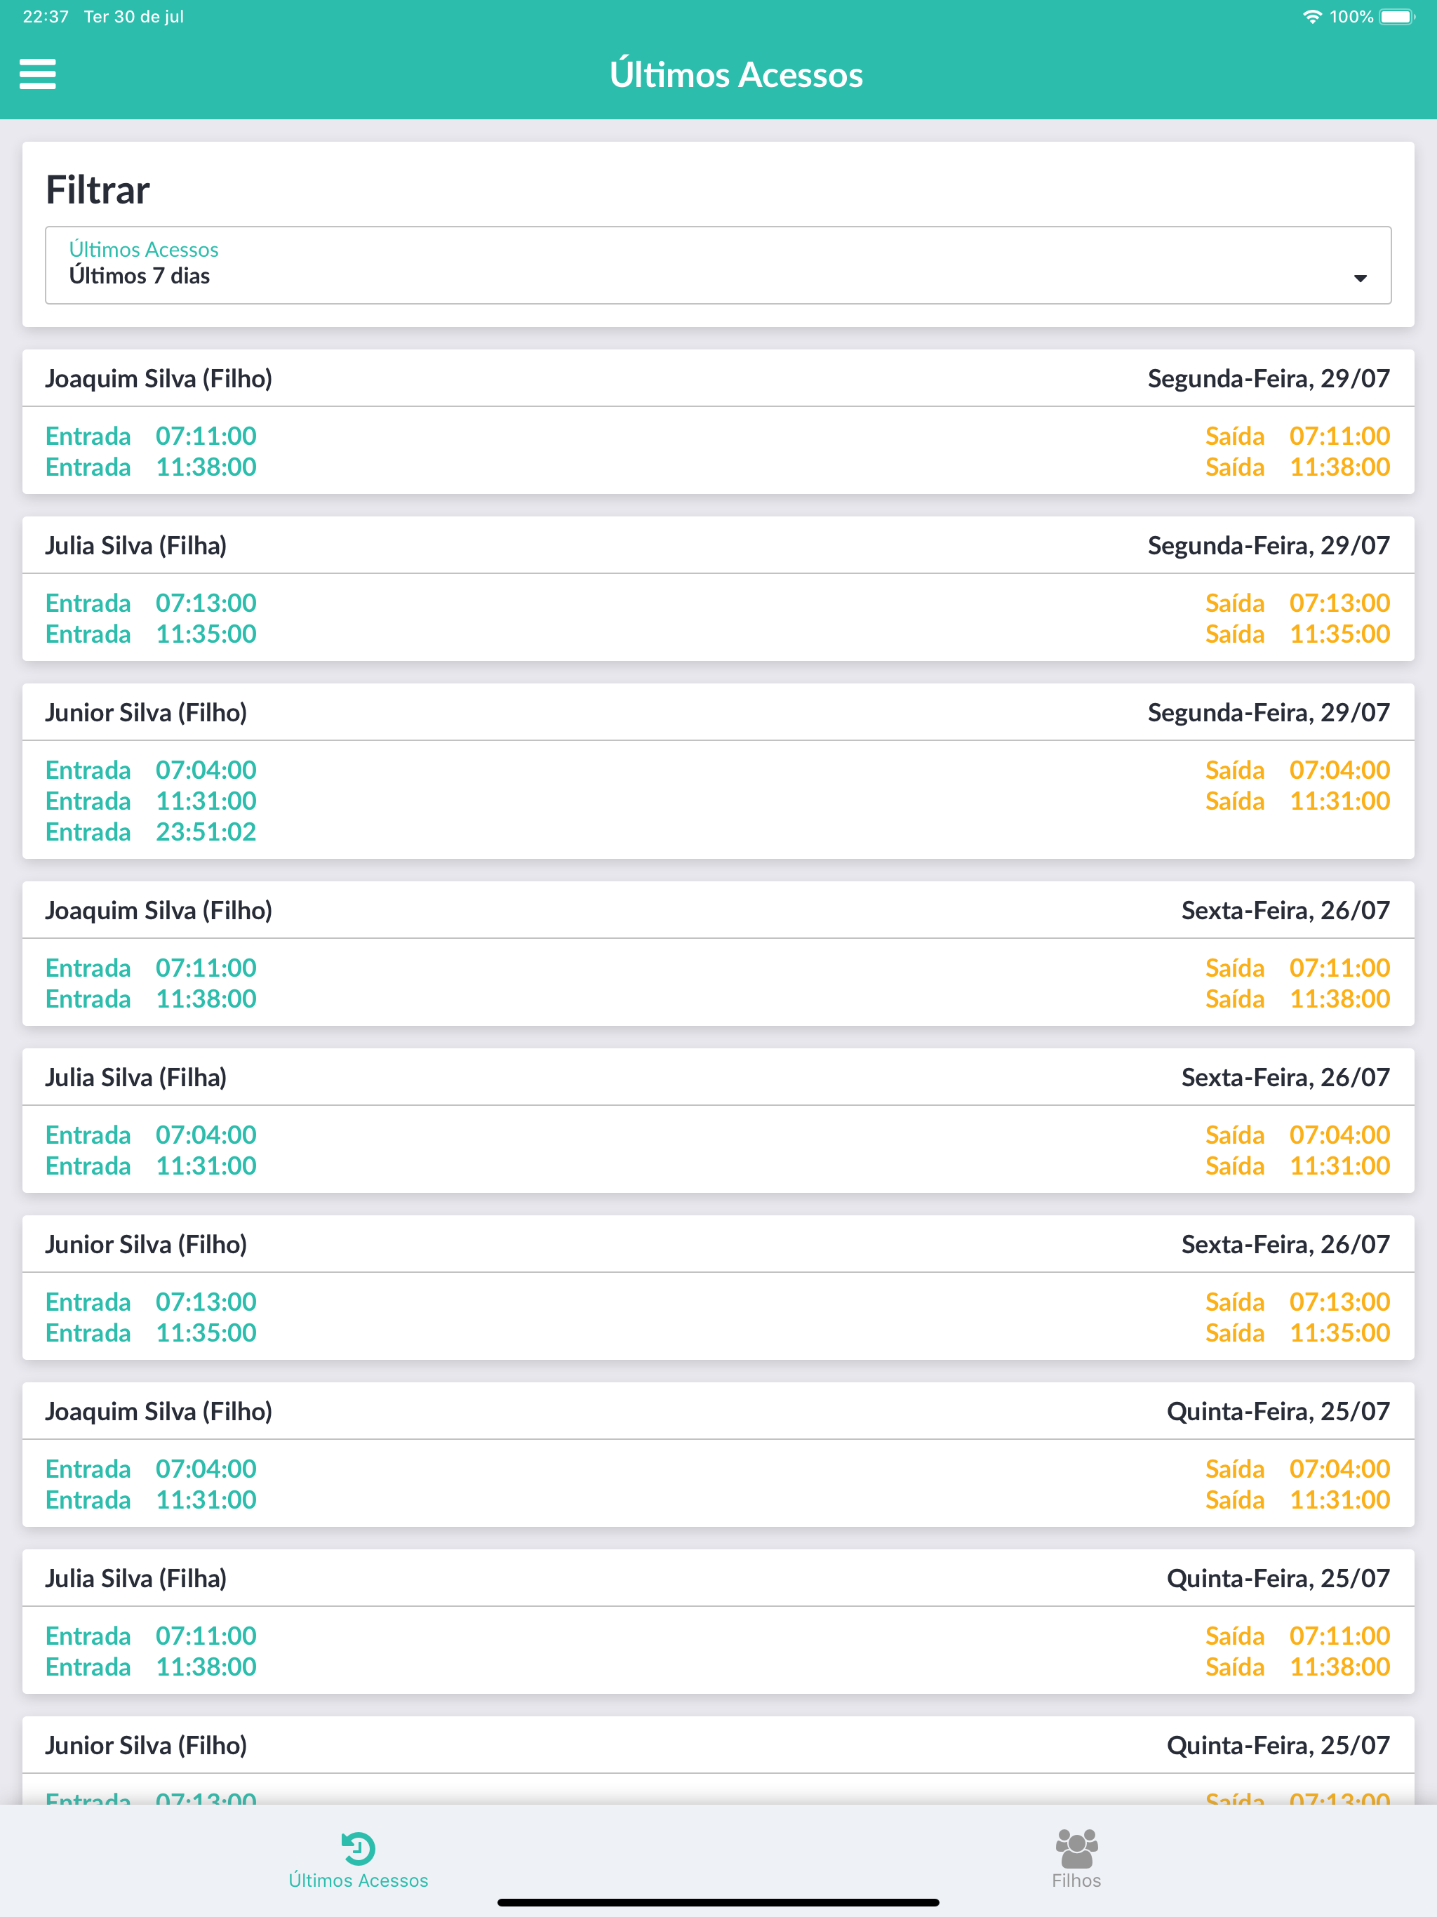
Task: Click the date Ter 30 de jul
Action: [133, 16]
